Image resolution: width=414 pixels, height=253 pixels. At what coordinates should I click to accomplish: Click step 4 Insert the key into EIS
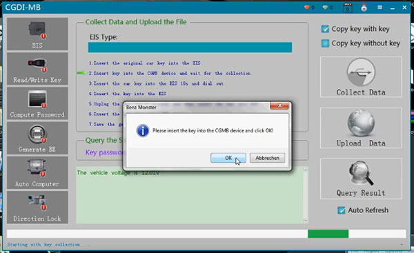(127, 94)
